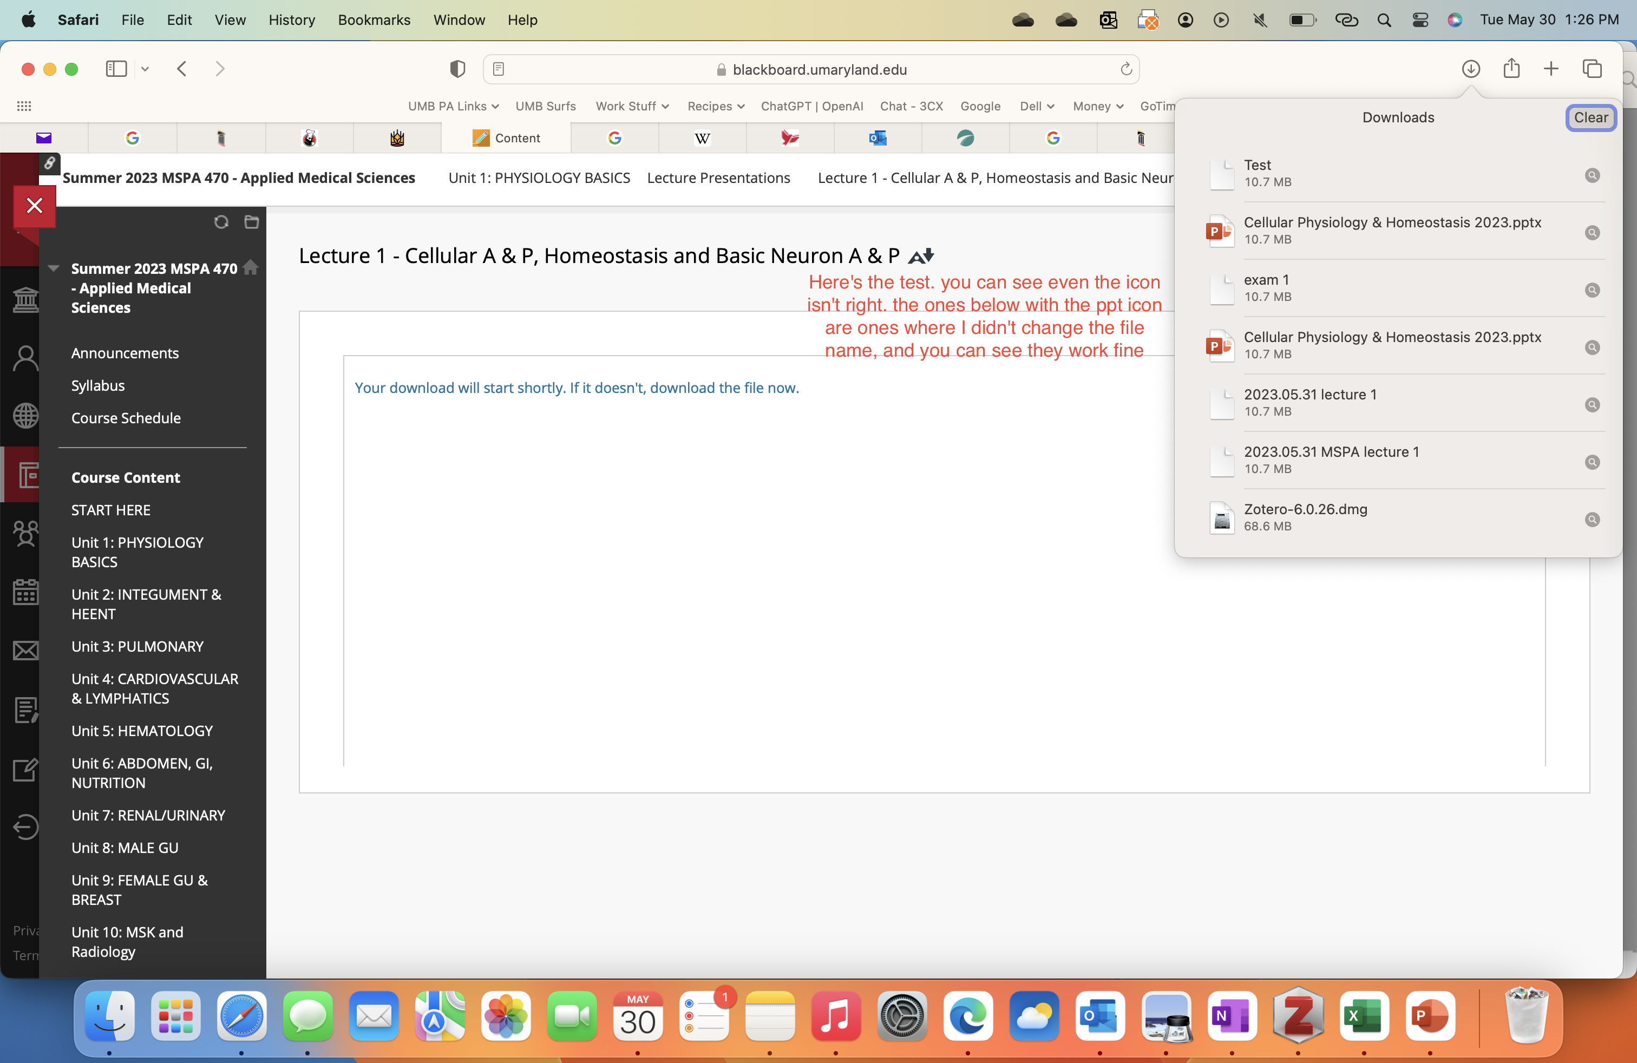The width and height of the screenshot is (1637, 1063).
Task: Open privacy report shield icon
Action: point(457,69)
